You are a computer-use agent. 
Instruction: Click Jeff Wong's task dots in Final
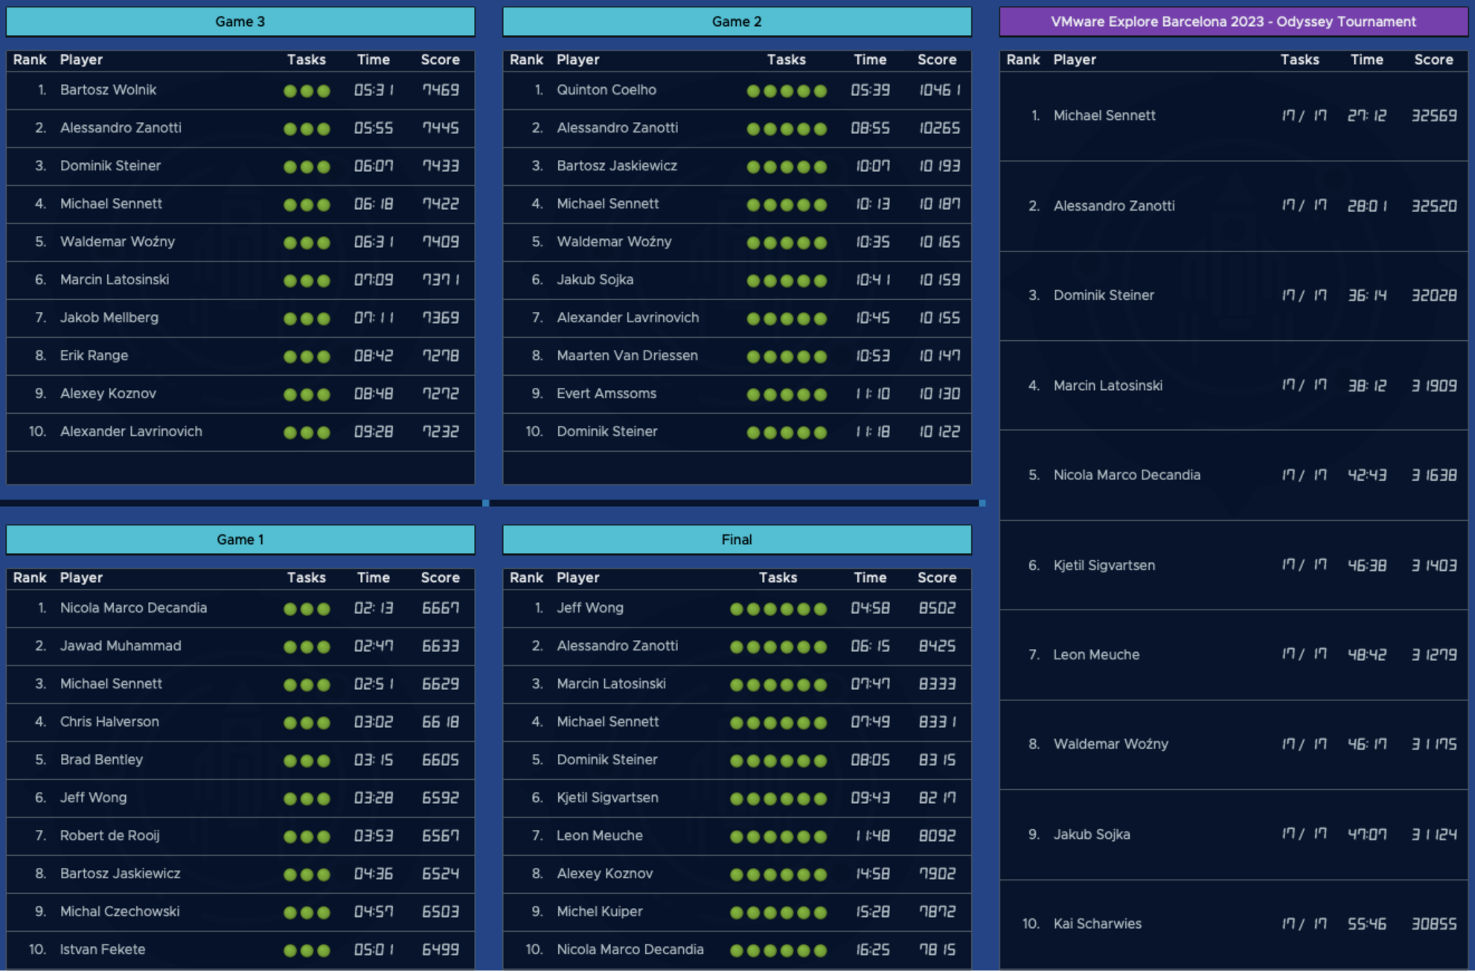coord(778,609)
